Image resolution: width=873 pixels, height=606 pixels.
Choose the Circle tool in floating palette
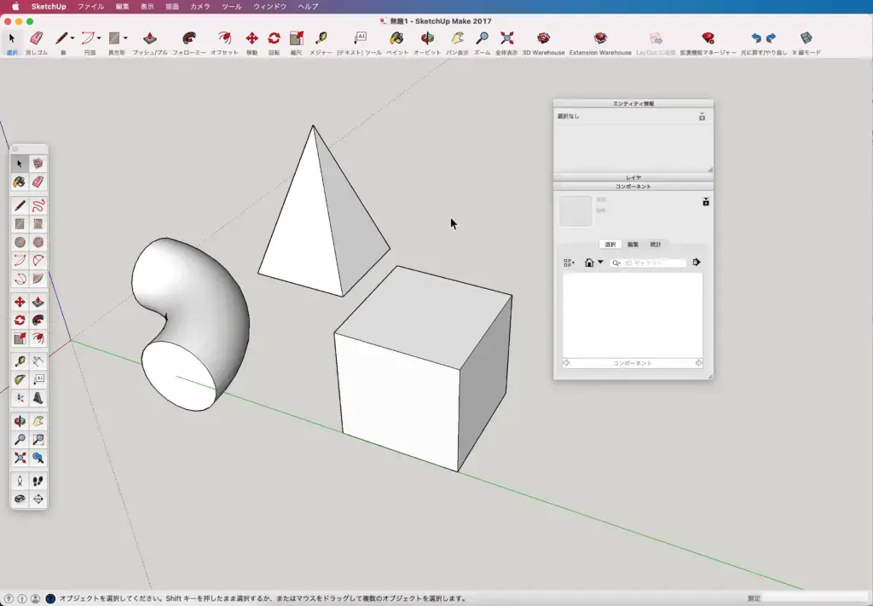(x=20, y=243)
